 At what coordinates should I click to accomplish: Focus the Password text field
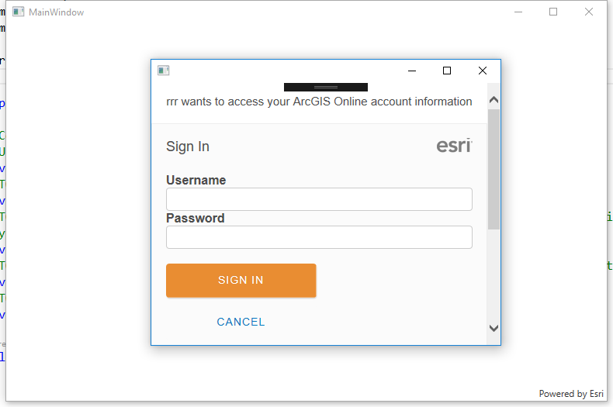coord(319,237)
